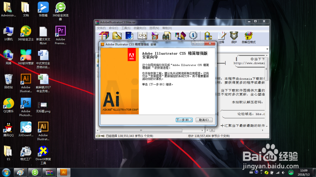Open the 帮助(H) menu in WinRAR
The image size is (316, 177).
[167, 28]
